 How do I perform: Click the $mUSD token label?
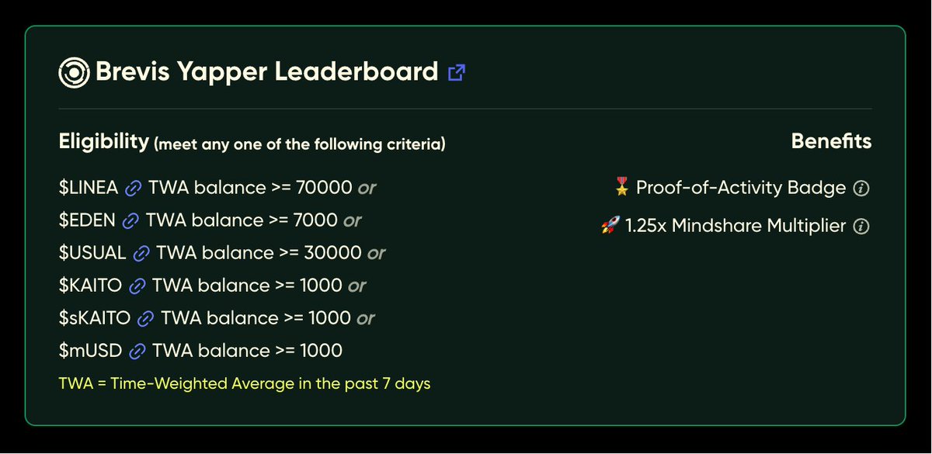90,351
